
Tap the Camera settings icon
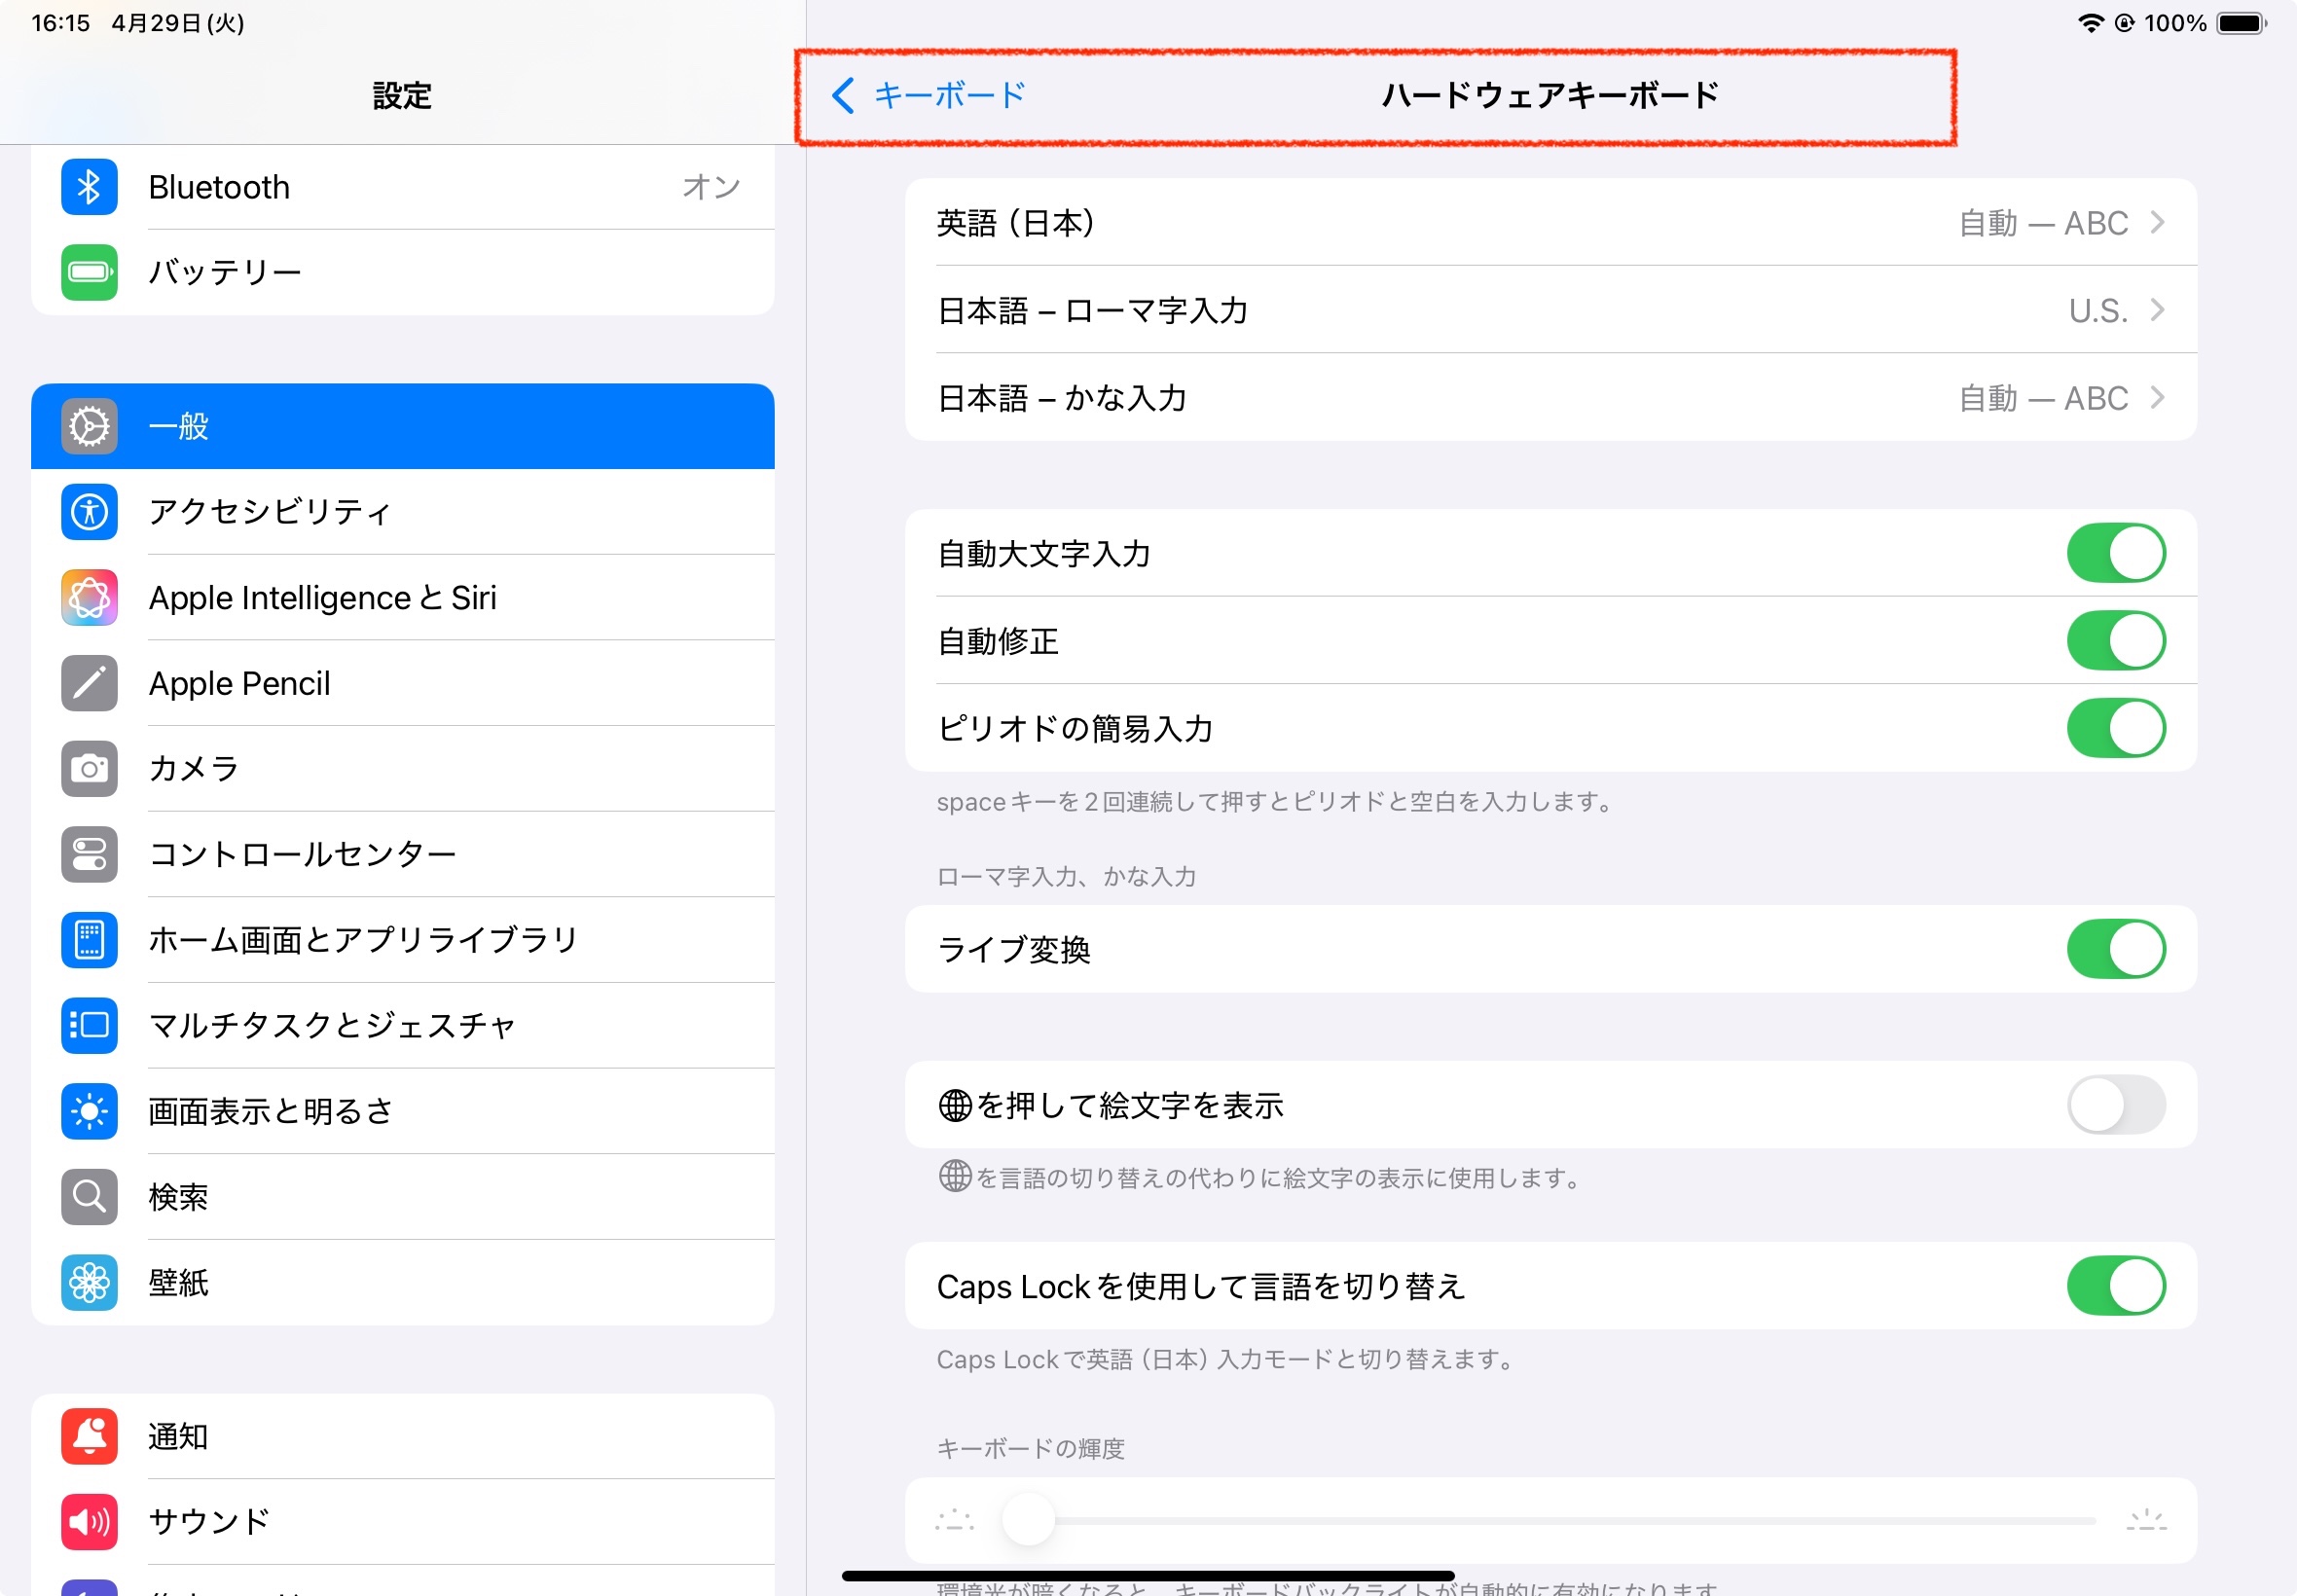pyautogui.click(x=89, y=768)
